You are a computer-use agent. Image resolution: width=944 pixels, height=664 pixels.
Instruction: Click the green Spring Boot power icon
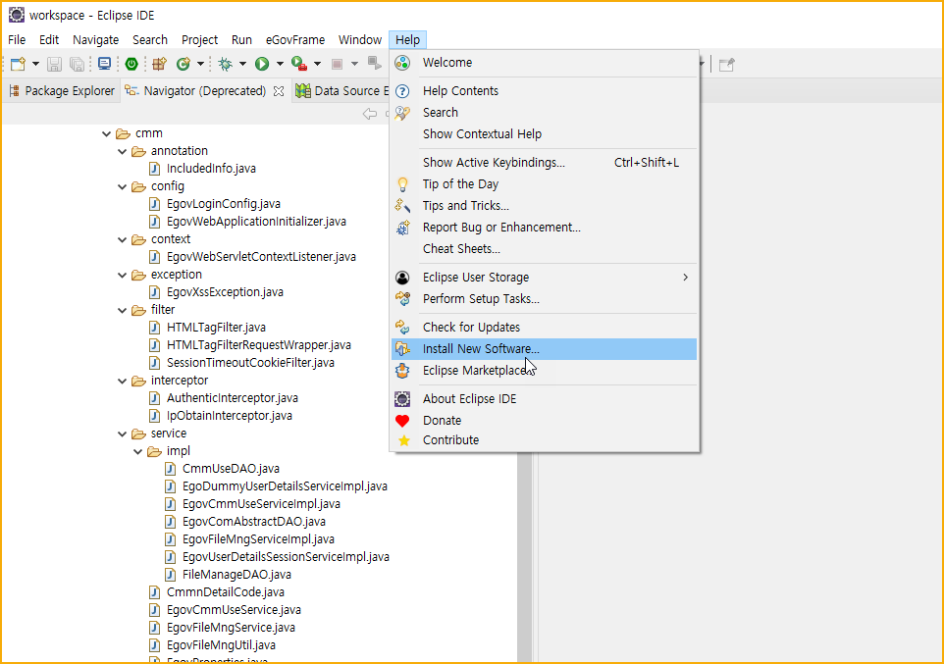coord(131,64)
